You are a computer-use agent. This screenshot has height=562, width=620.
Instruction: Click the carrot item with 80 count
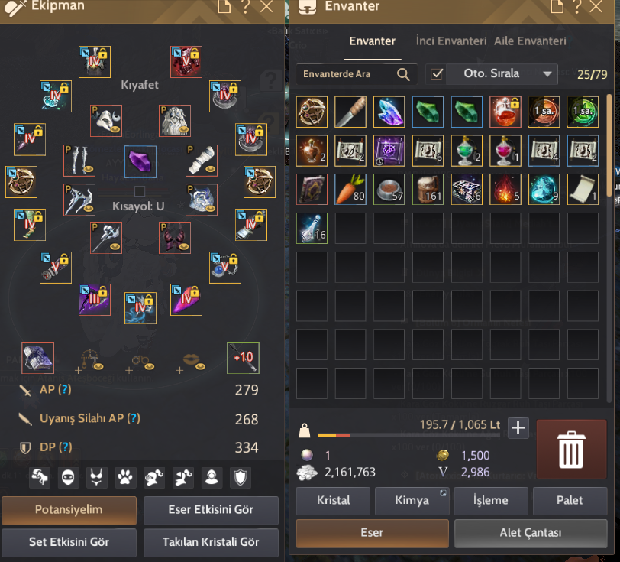pyautogui.click(x=350, y=190)
